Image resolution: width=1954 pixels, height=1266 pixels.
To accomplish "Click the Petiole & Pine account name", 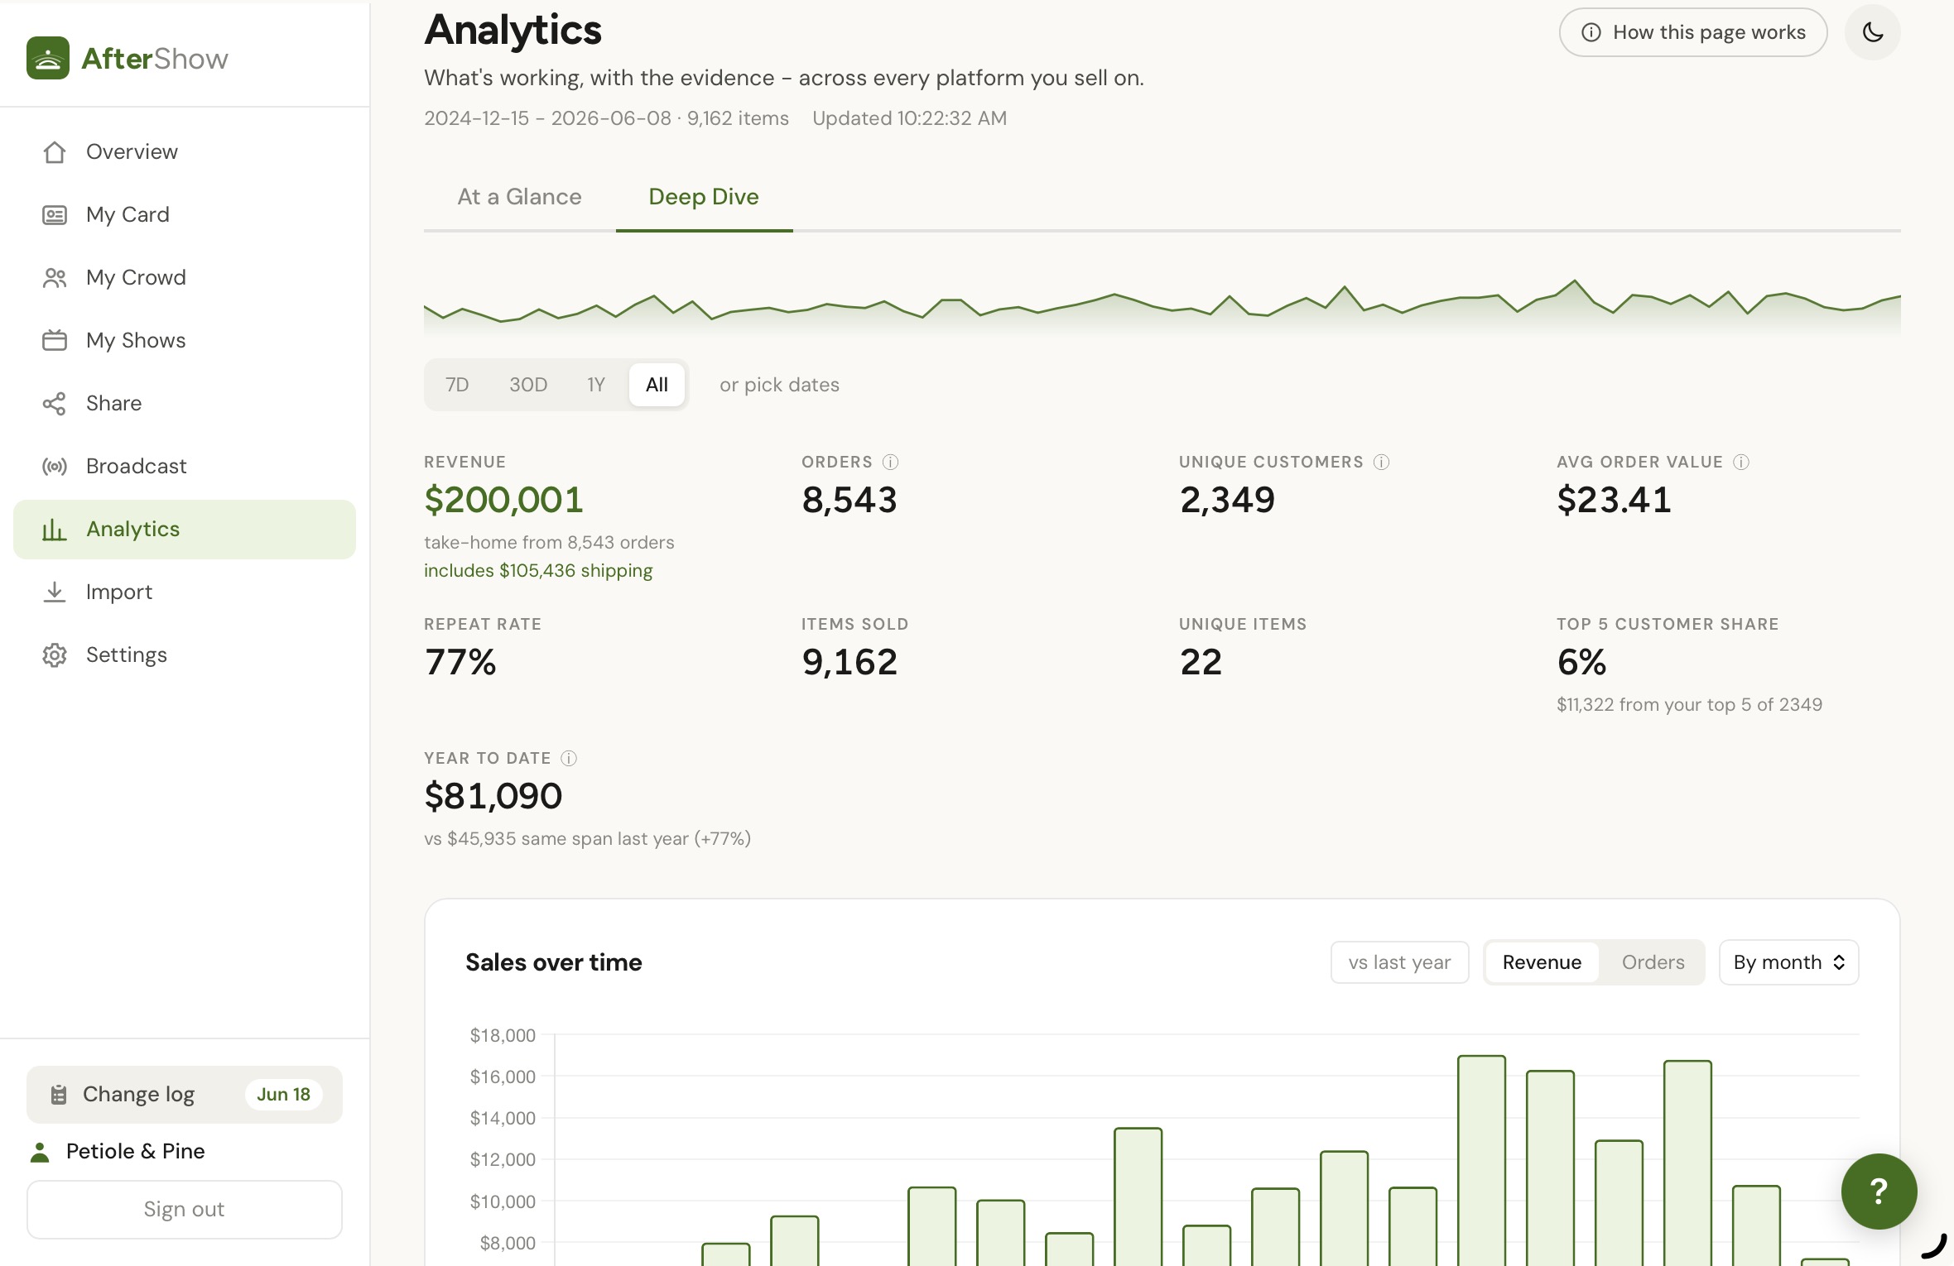I will pos(136,1152).
